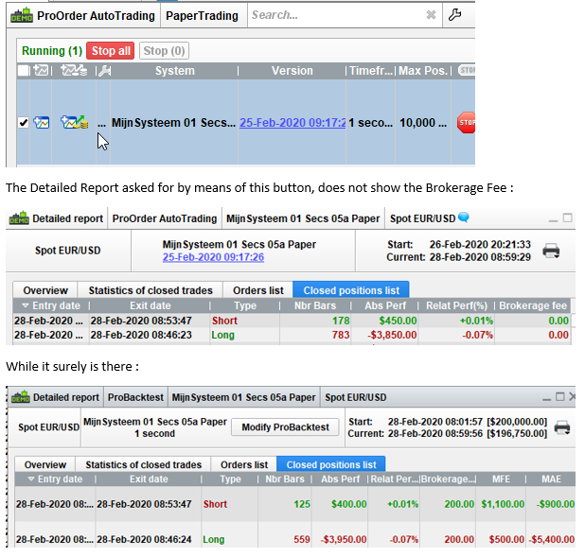Image resolution: width=585 pixels, height=557 pixels.
Task: Select the $450.00 Short row in ProOrder report
Action: click(x=292, y=321)
